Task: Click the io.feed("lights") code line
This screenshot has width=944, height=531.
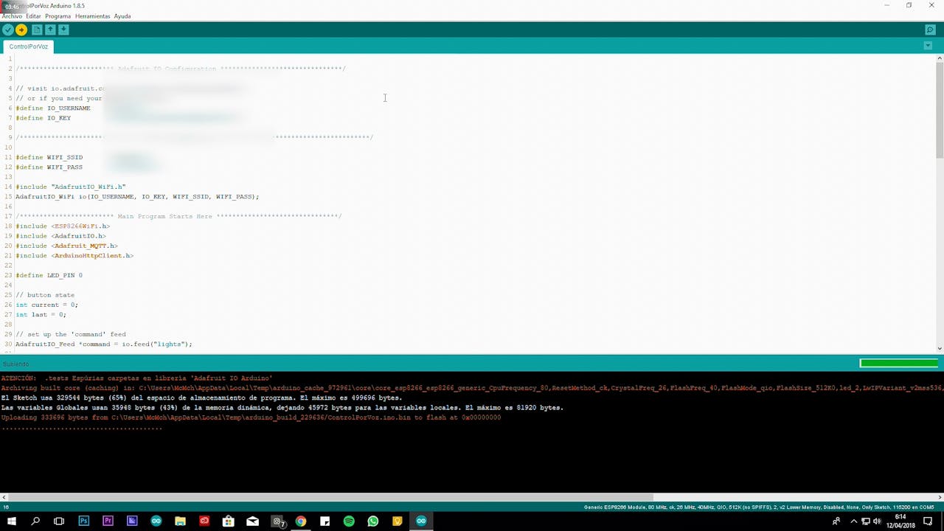Action: point(104,344)
